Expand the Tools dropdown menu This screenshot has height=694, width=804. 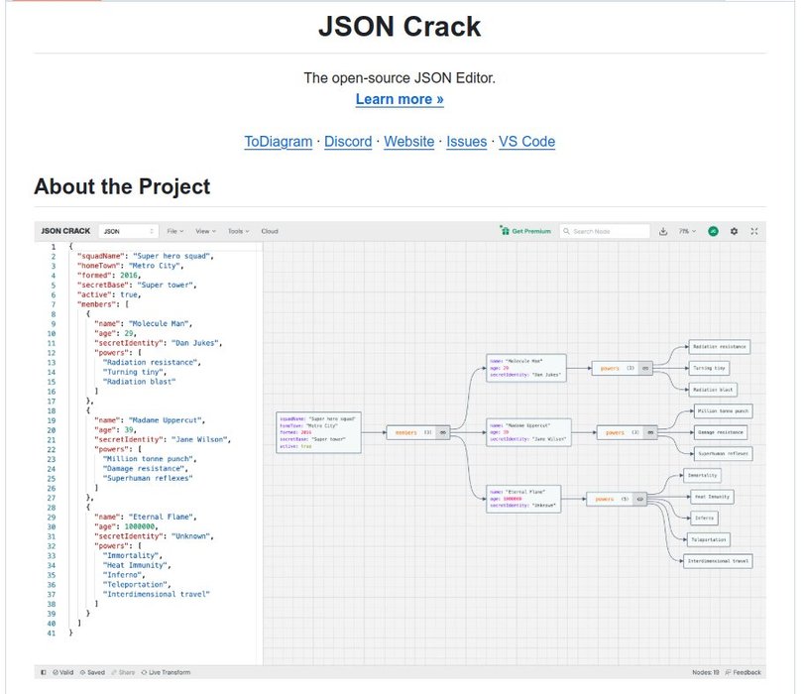238,231
